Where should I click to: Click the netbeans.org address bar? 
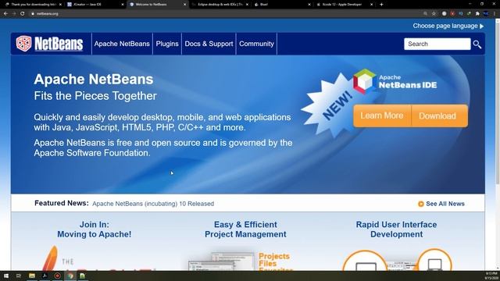coord(223,14)
